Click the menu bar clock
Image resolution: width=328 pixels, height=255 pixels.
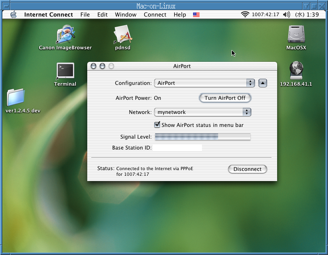click(307, 15)
